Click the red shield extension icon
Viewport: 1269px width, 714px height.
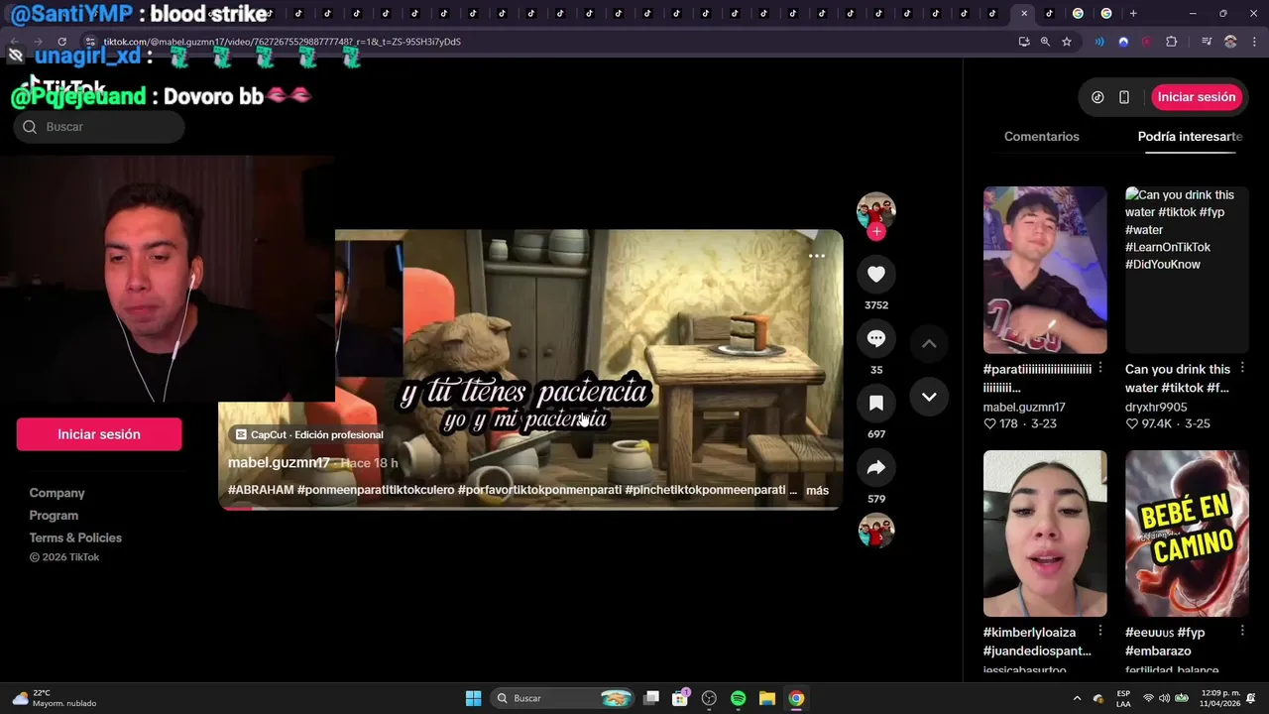pos(1147,42)
